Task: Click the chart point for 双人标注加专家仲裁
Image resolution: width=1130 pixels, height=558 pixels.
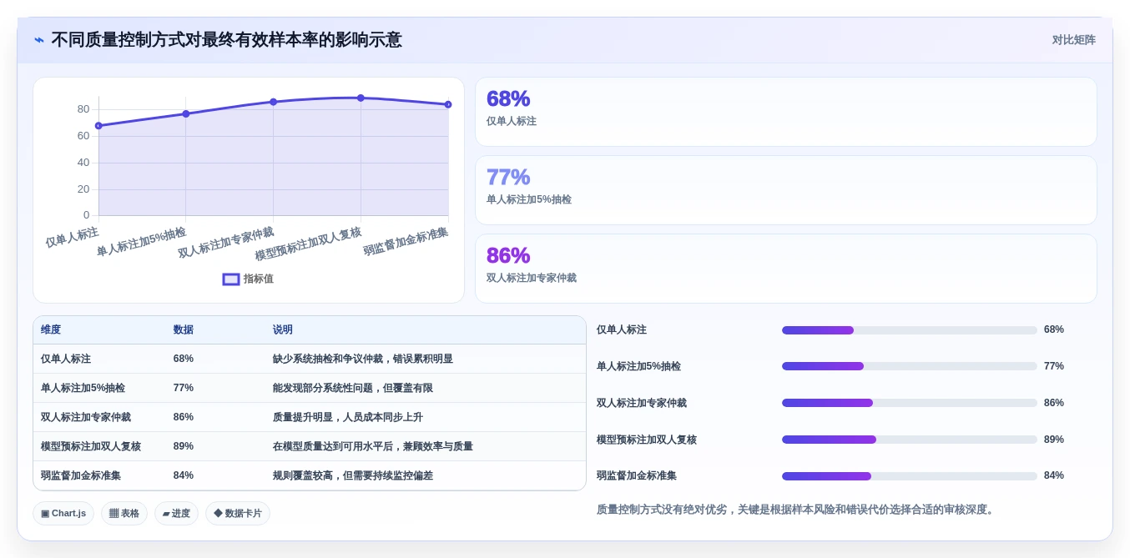Action: pos(273,102)
